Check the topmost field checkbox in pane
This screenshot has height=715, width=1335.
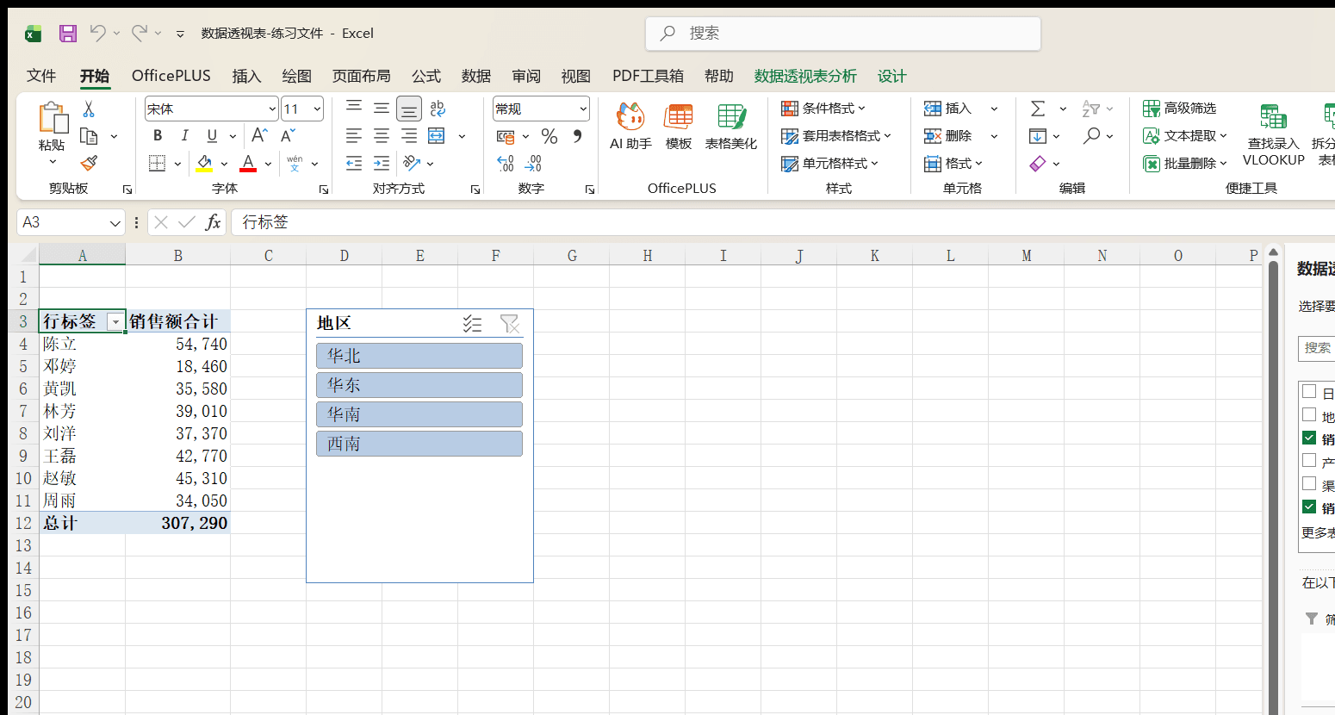point(1309,391)
